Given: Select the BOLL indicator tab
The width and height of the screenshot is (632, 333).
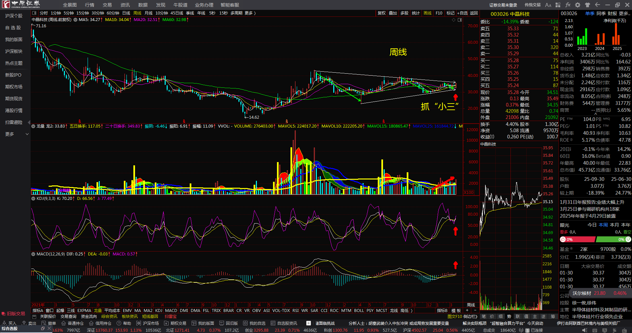Looking at the screenshot, I should [359, 311].
